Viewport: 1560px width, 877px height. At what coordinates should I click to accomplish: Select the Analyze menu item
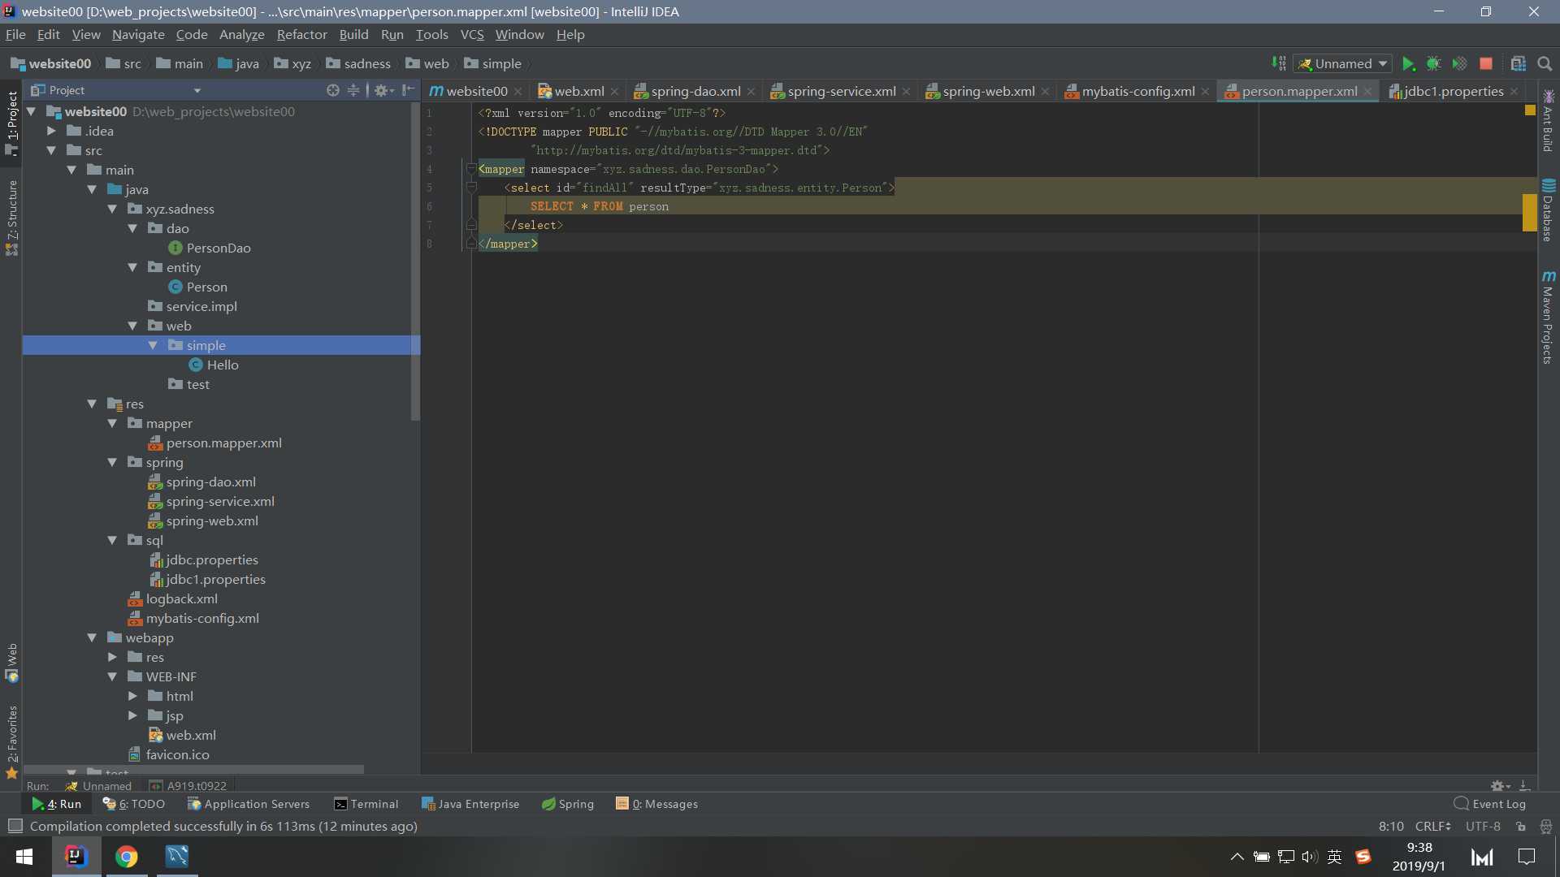241,34
